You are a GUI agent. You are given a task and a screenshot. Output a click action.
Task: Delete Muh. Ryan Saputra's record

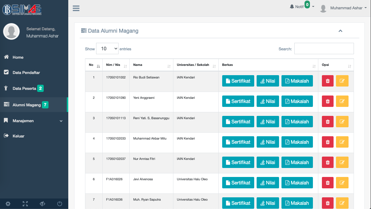pyautogui.click(x=328, y=203)
